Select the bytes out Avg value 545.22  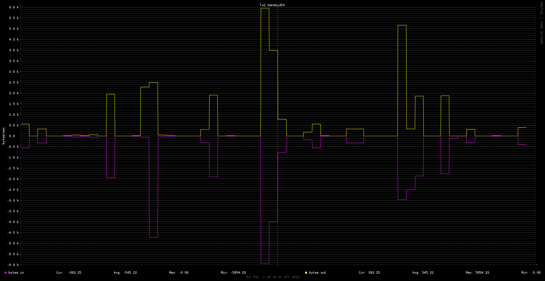pos(427,273)
